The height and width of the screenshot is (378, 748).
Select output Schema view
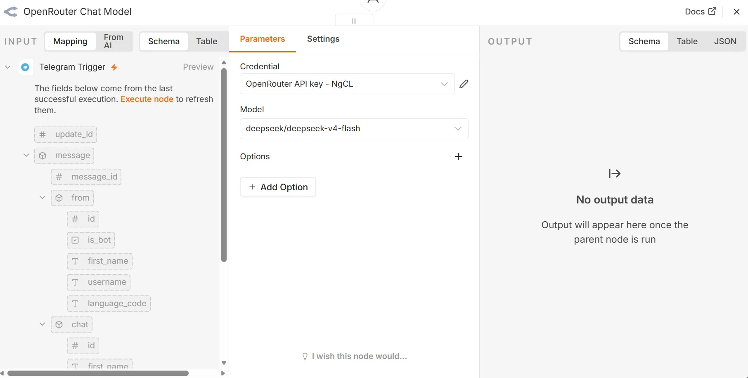click(x=644, y=41)
